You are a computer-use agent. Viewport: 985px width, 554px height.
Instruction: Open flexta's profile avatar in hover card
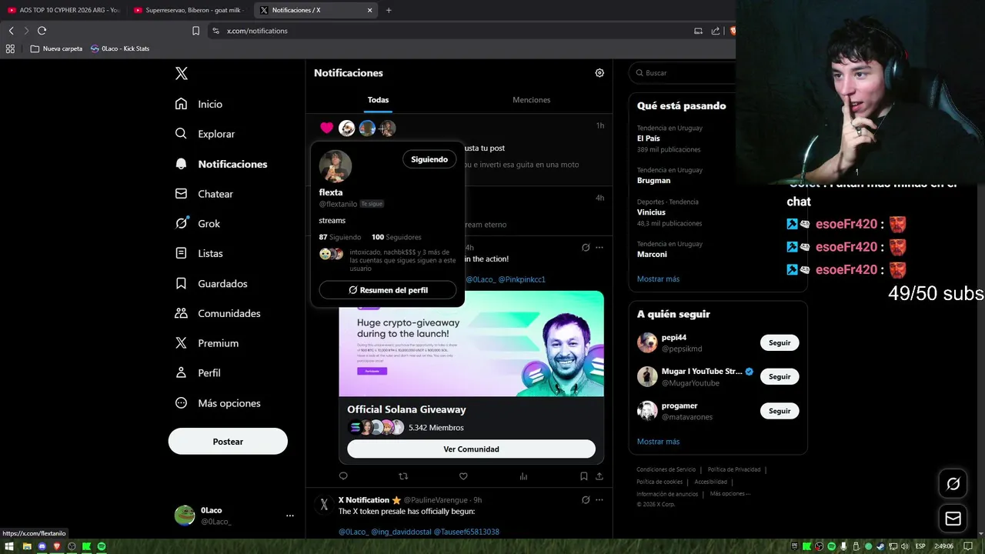coord(336,166)
